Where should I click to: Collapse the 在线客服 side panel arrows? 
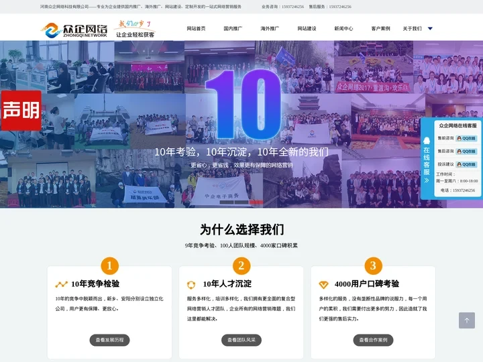point(427,180)
